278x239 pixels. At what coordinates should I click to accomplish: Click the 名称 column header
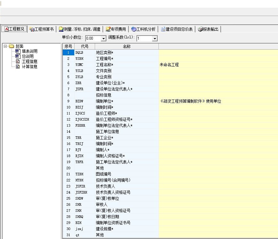tap(127, 46)
